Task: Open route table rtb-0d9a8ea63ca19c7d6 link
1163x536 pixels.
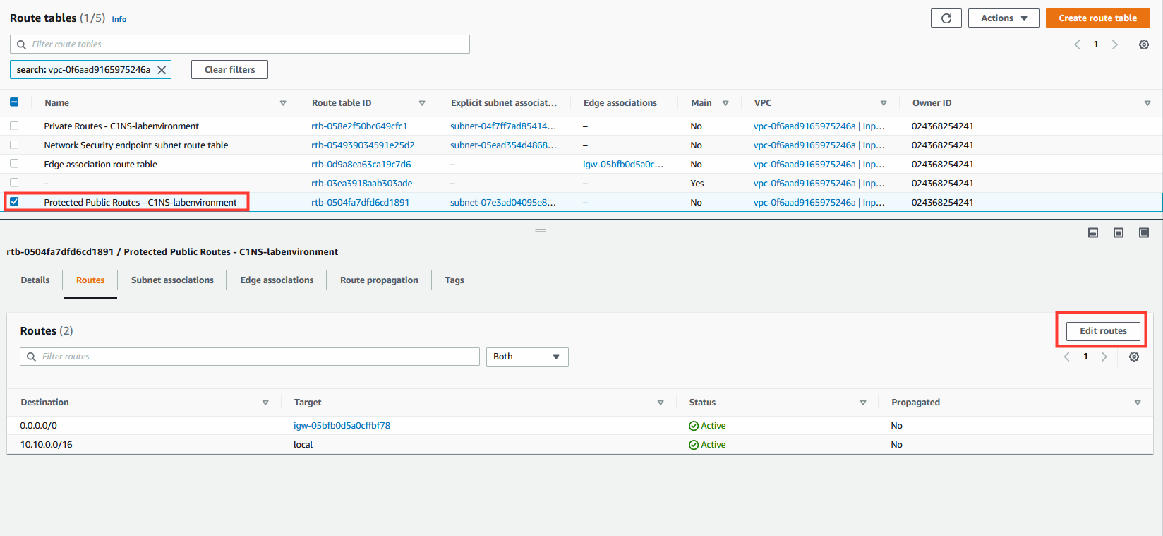Action: pyautogui.click(x=361, y=165)
